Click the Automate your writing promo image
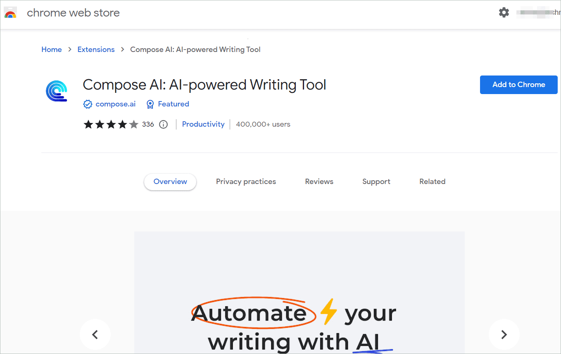 point(300,293)
